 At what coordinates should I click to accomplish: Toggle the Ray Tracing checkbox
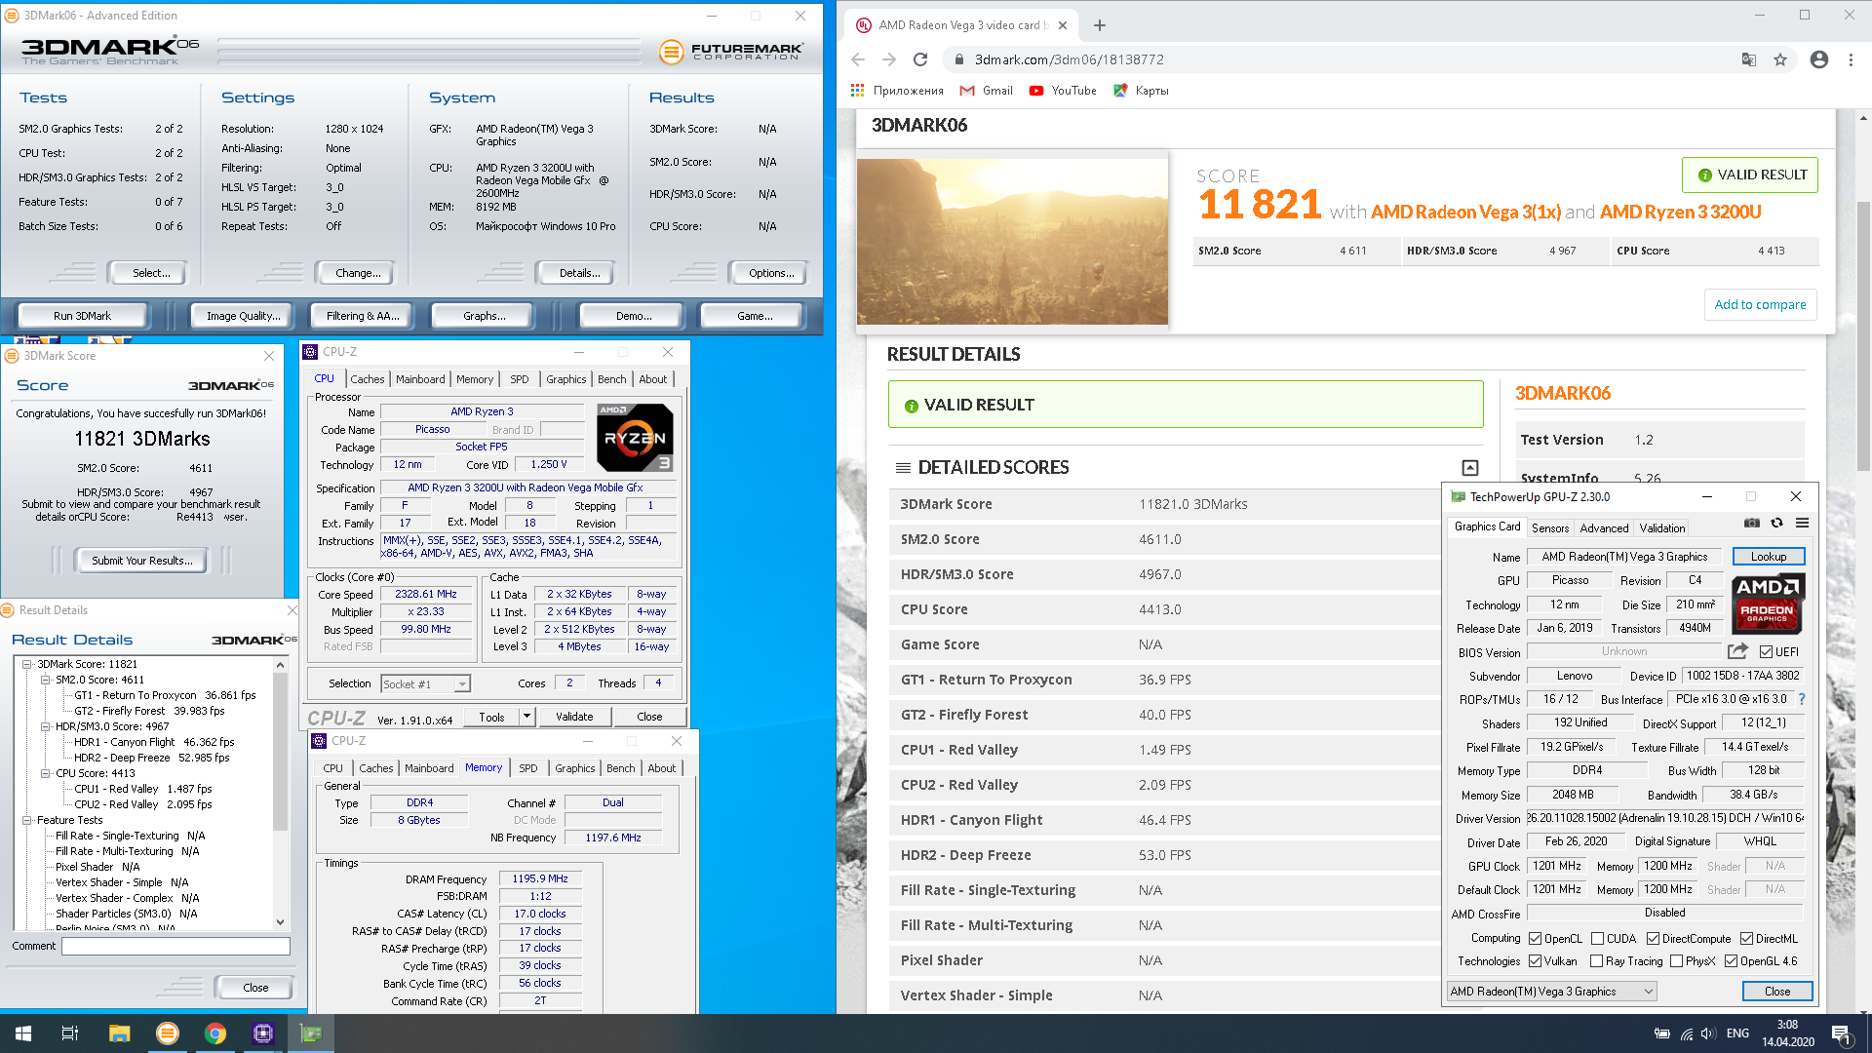click(x=1597, y=961)
